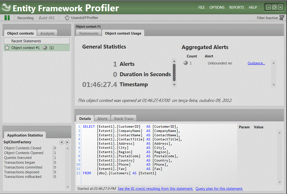Viewport: 287px width, 194px height.
Task: Open the Alerts tab in the lower panel
Action: 102,118
